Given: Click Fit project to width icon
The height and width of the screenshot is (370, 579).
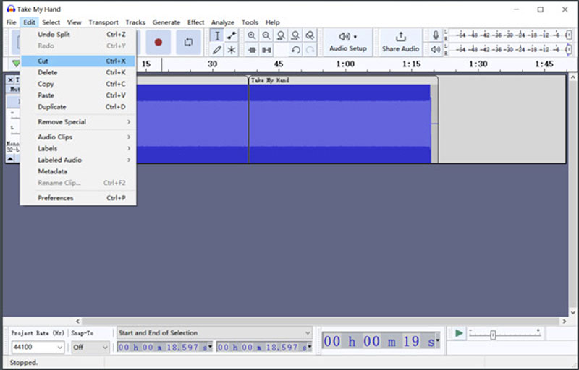Looking at the screenshot, I should pyautogui.click(x=295, y=35).
